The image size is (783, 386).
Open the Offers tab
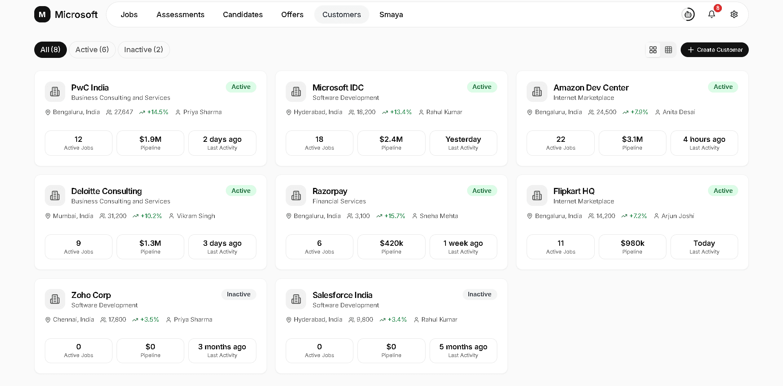[292, 15]
